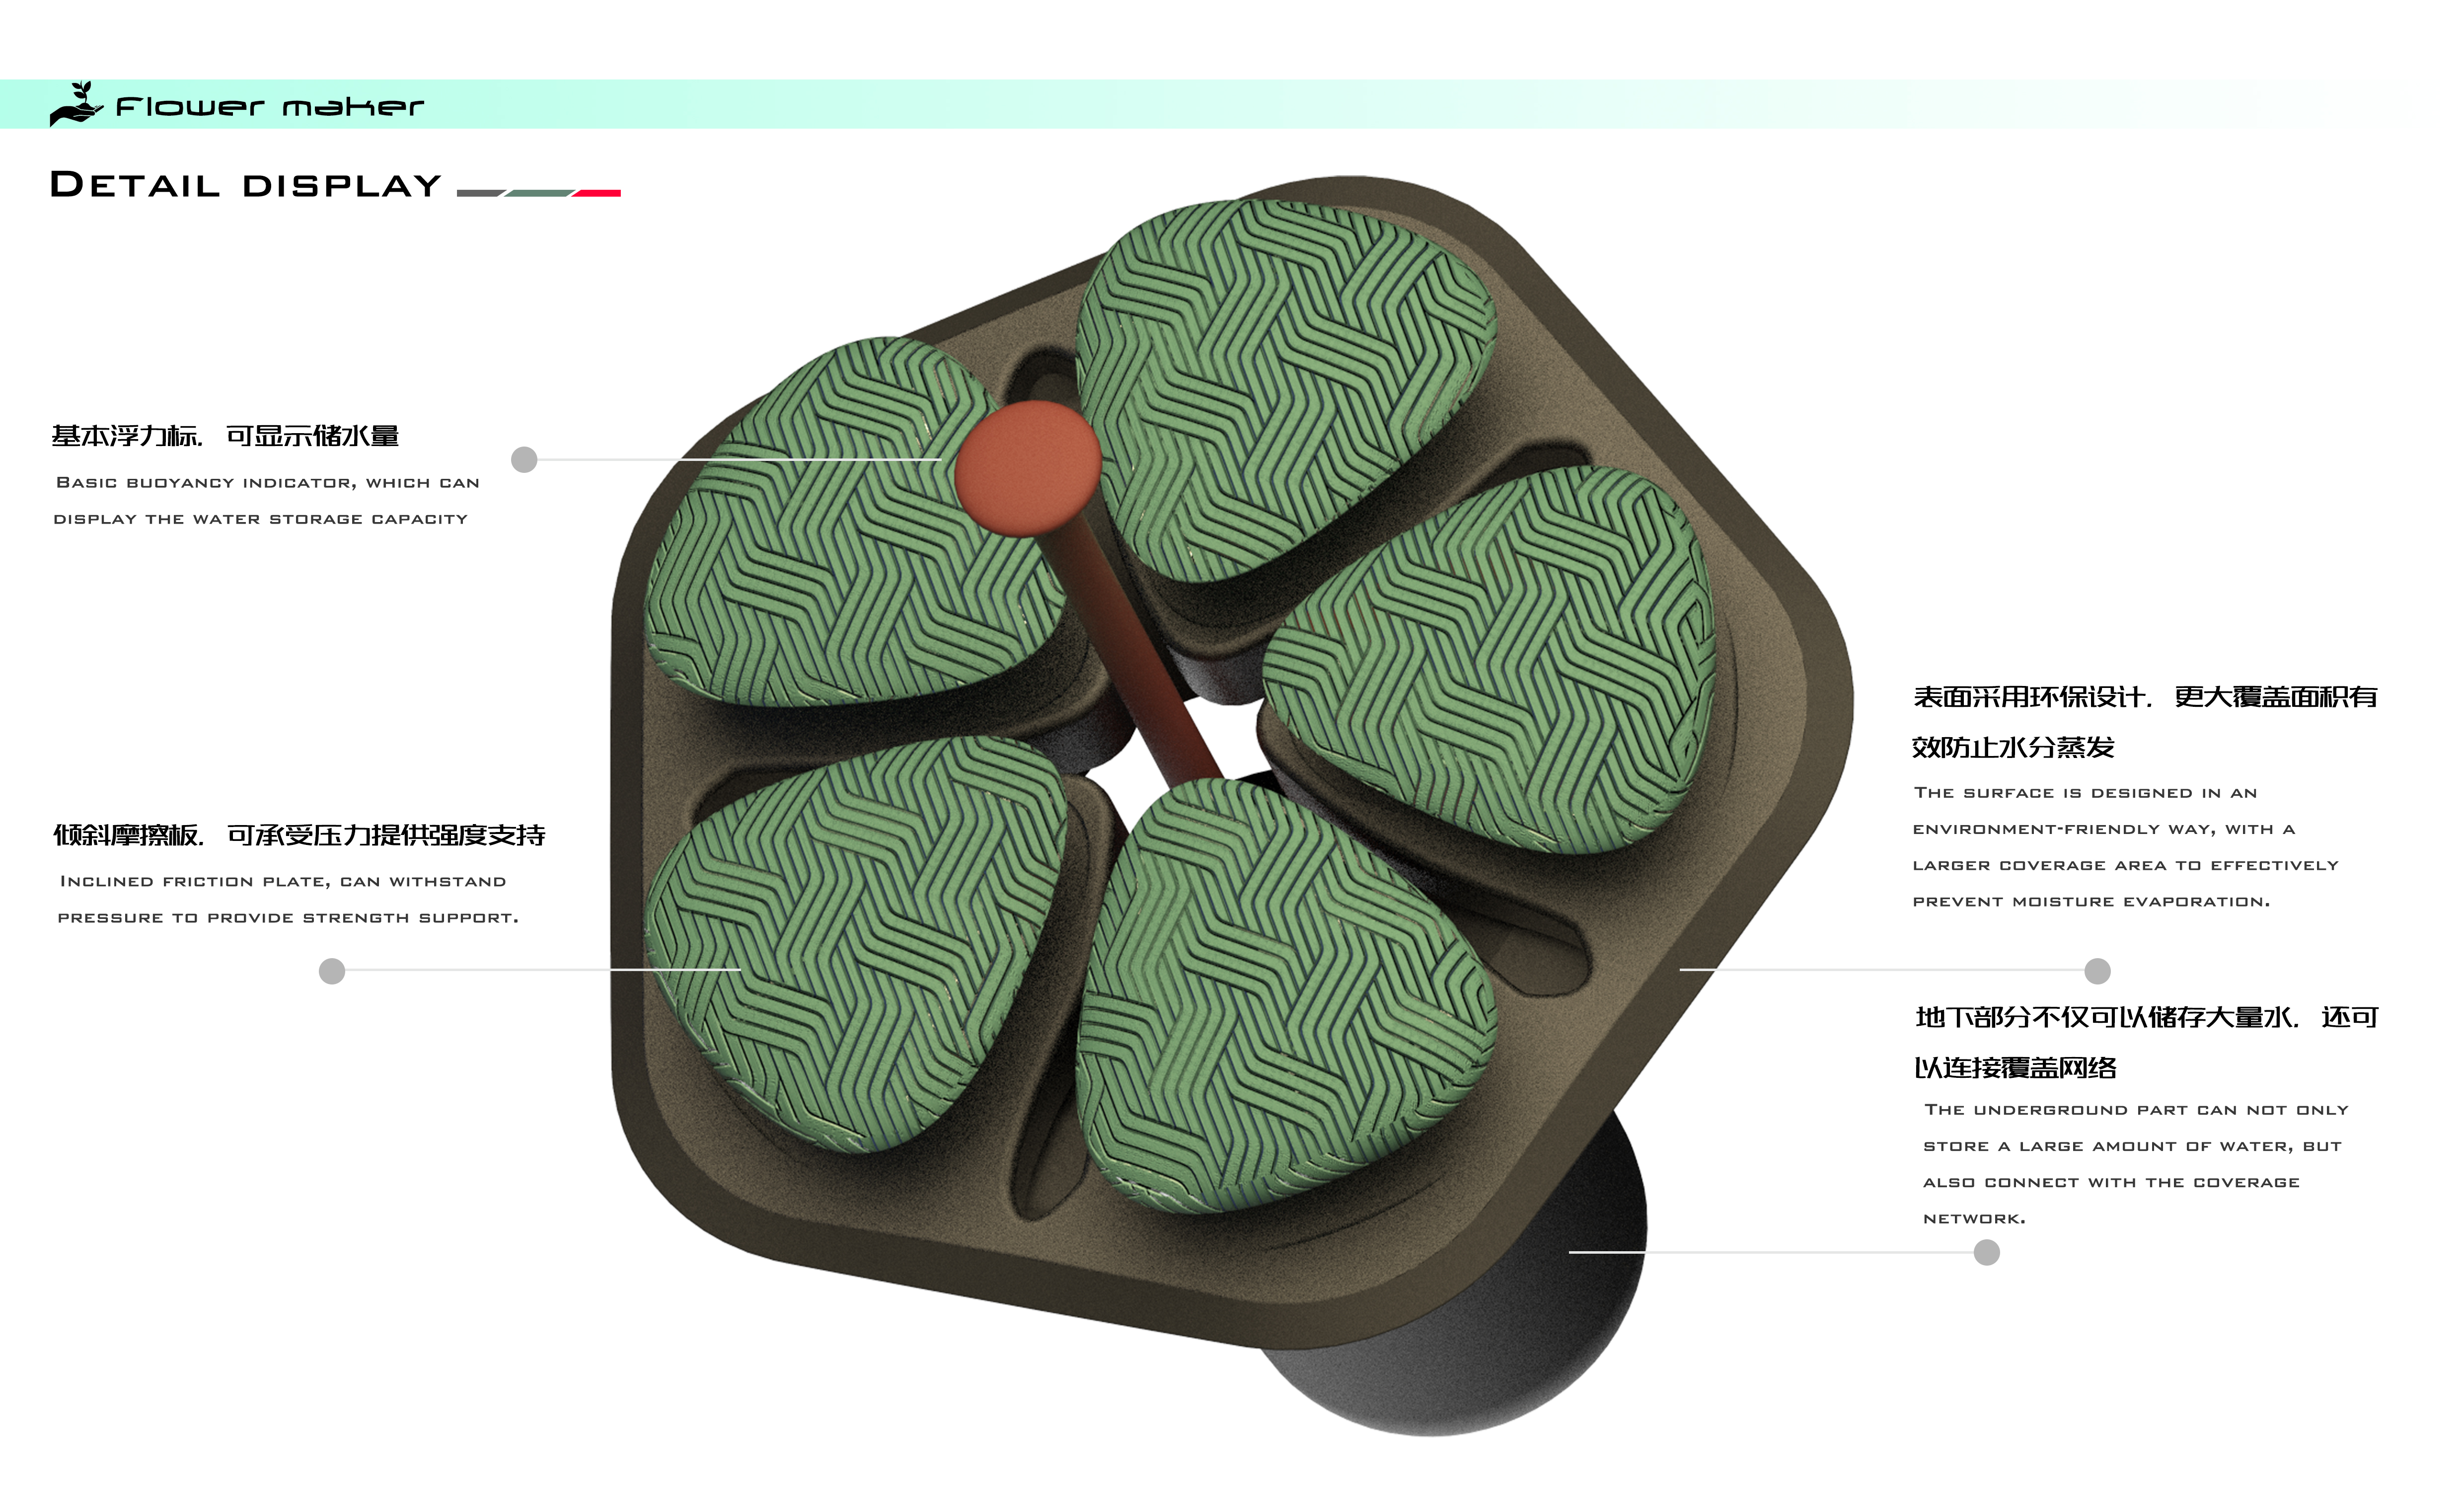Screen dimensions: 2464x1512
Task: Click the red segment of the title underline
Action: [598, 193]
